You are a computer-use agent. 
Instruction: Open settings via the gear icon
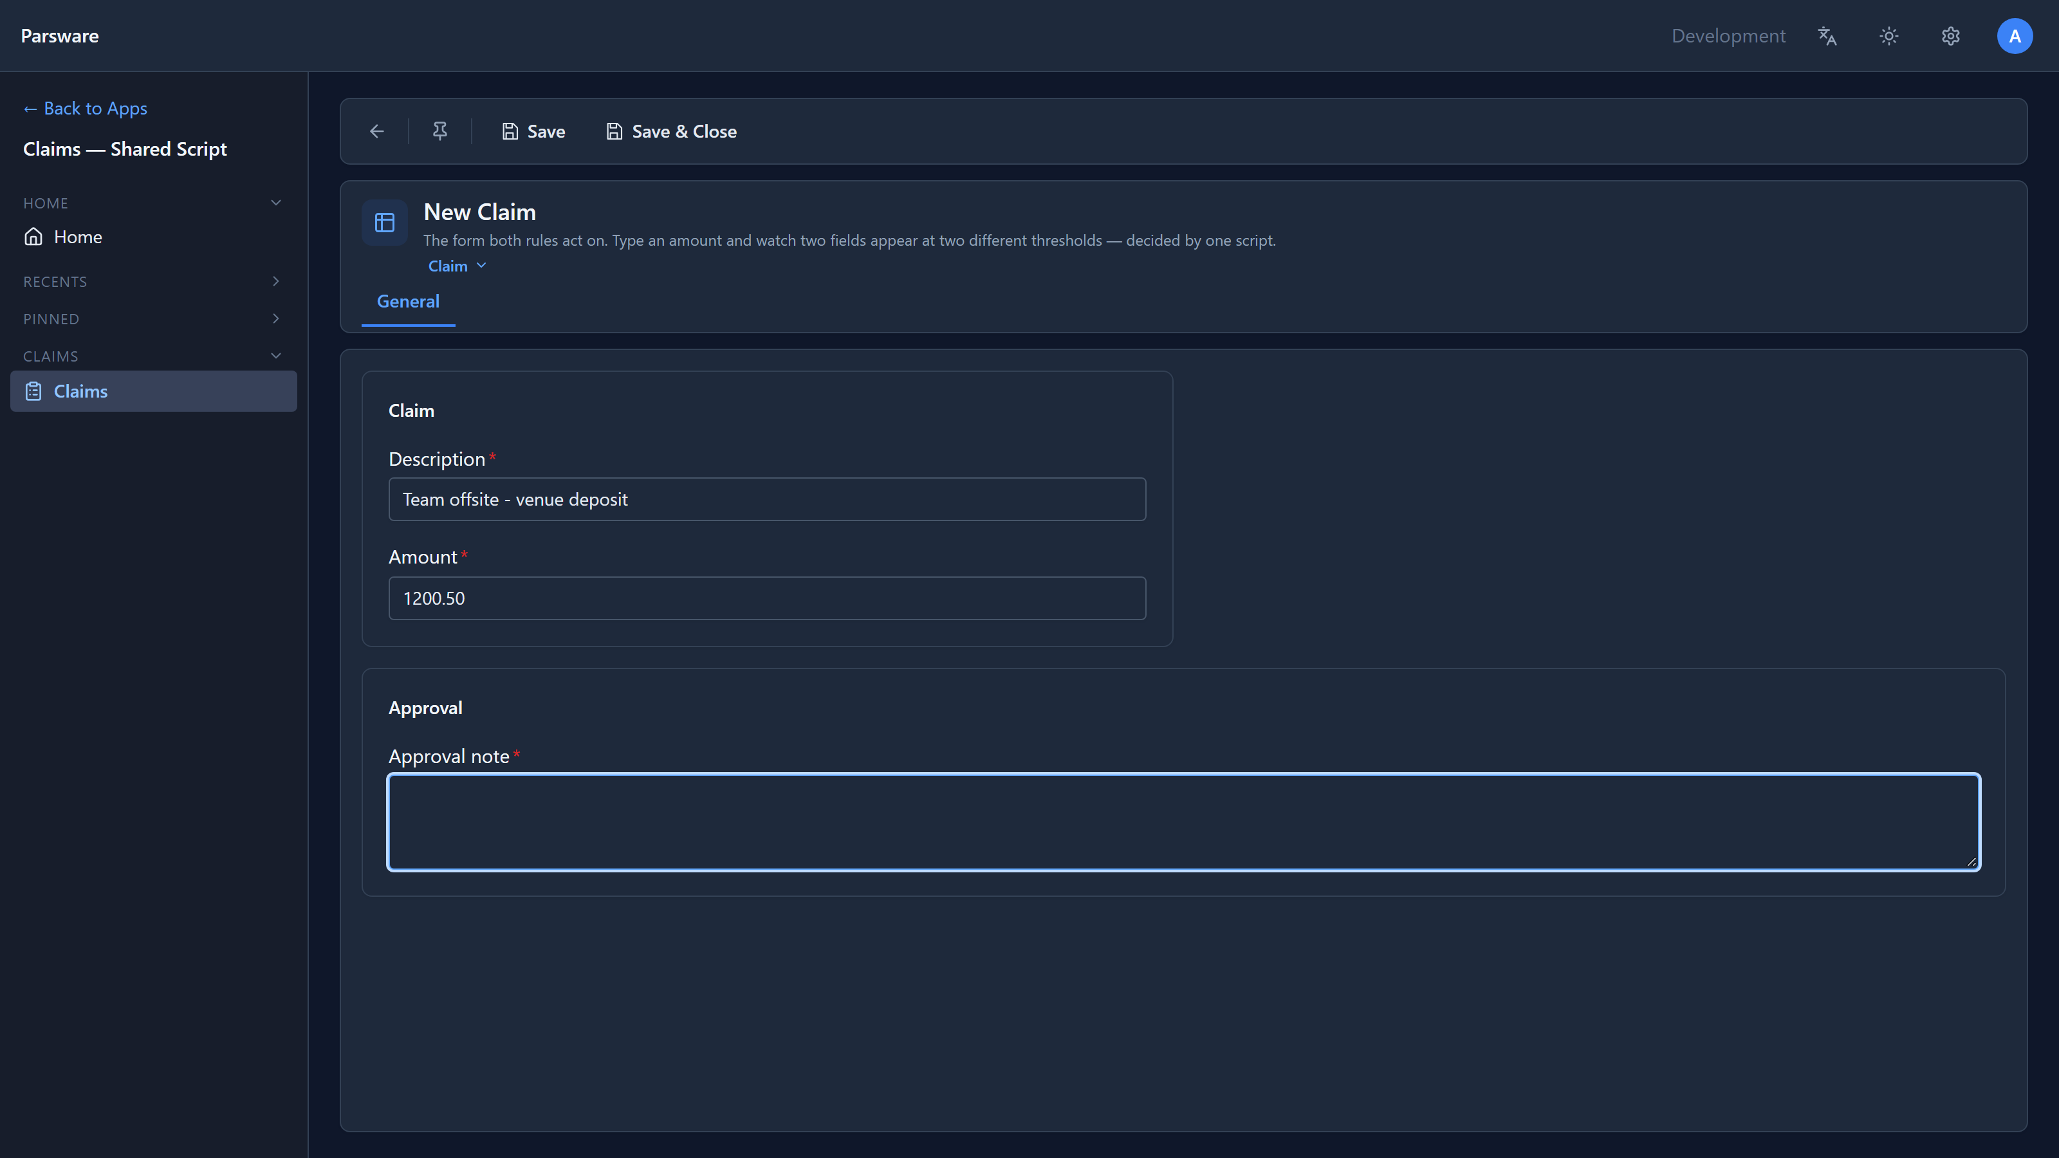click(x=1951, y=36)
